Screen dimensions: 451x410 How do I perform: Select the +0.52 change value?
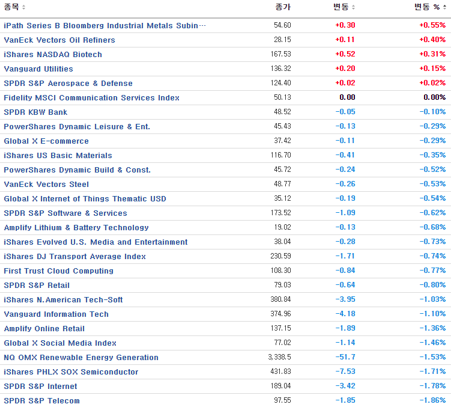345,54
